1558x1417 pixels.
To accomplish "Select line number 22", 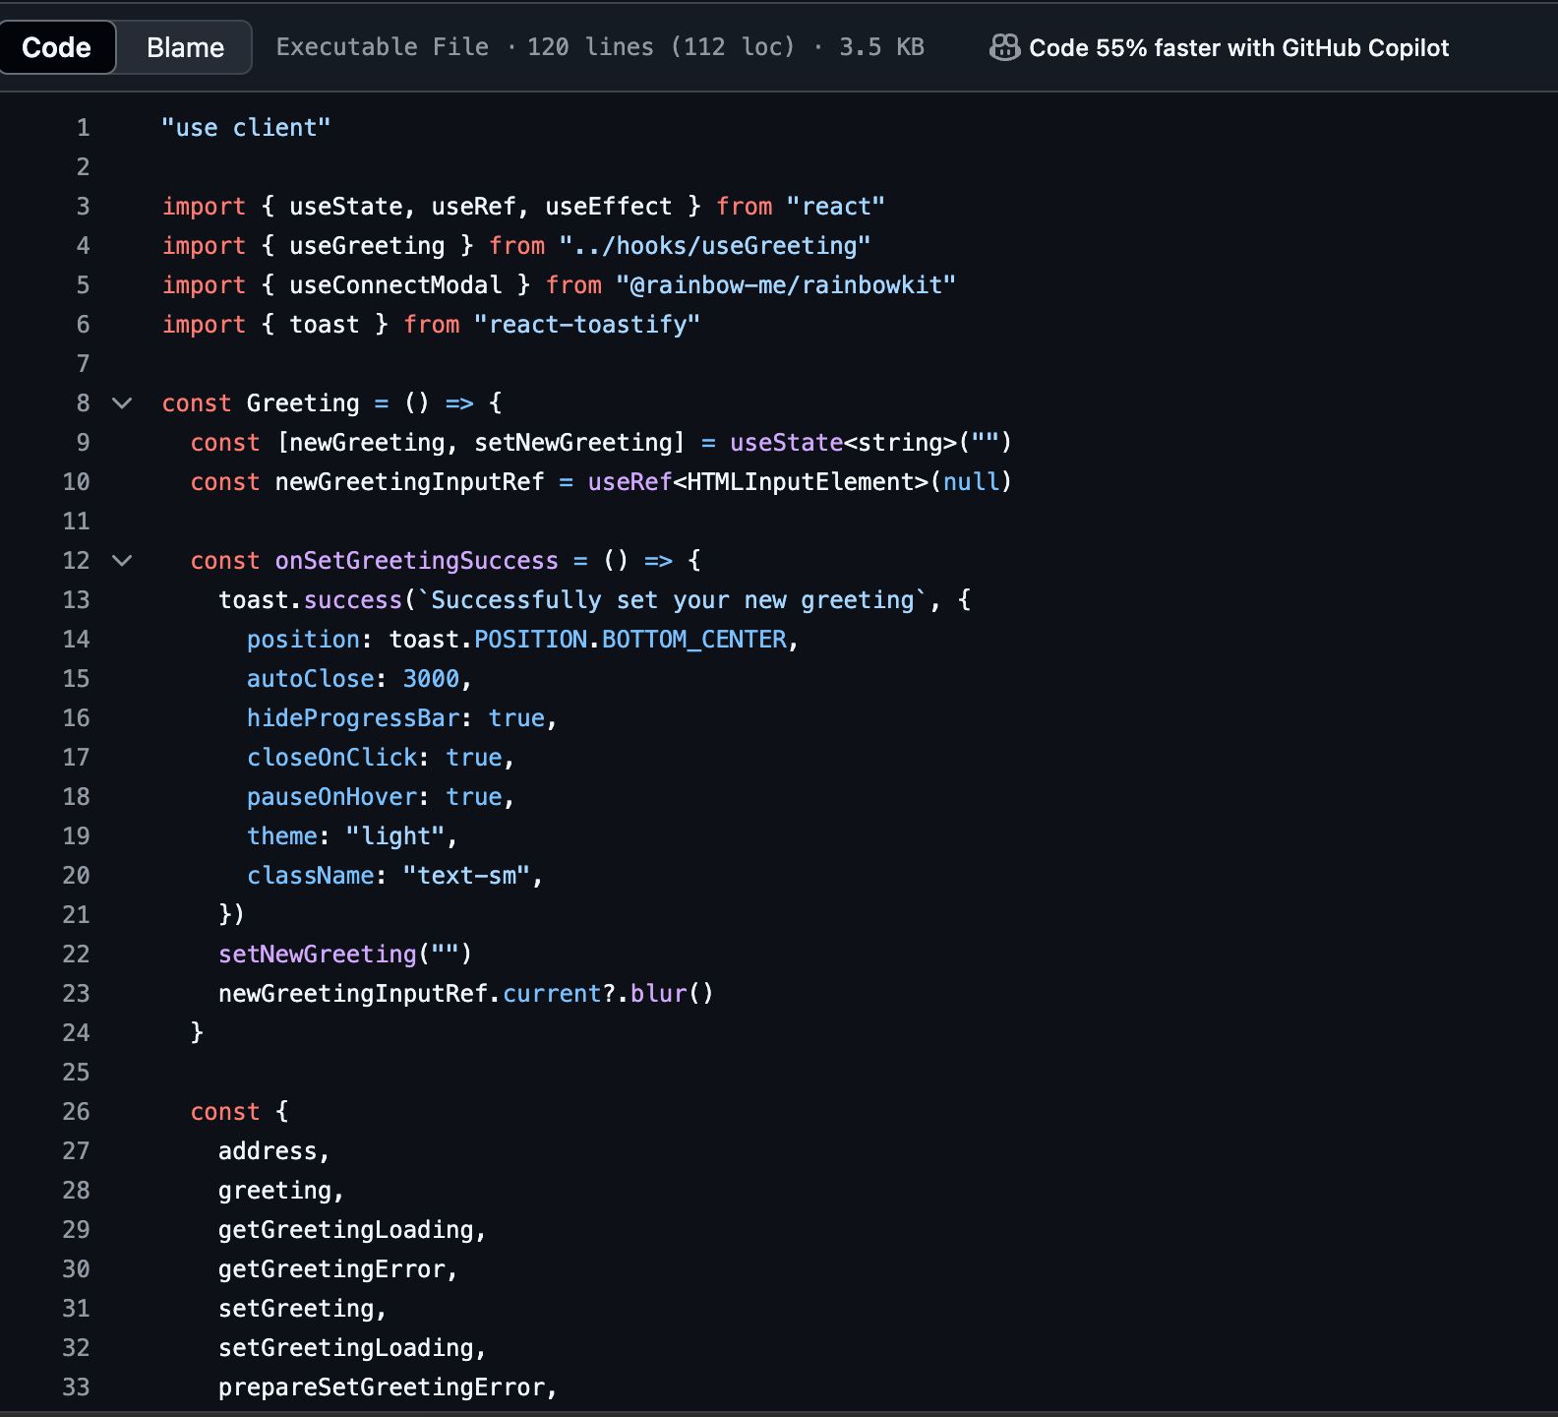I will (76, 954).
